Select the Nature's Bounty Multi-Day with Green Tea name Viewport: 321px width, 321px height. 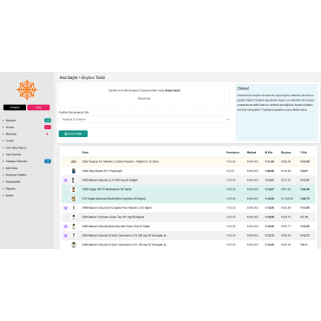click(x=115, y=226)
